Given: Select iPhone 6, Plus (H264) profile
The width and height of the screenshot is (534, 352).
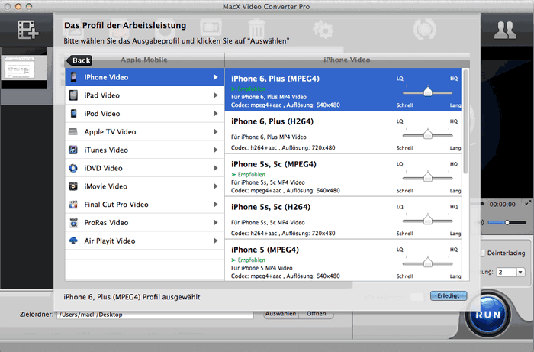Looking at the screenshot, I should 343,132.
